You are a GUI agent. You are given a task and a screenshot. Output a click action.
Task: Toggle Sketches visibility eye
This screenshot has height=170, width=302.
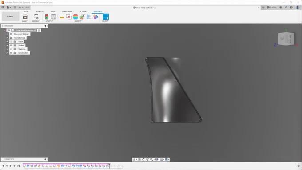click(11, 49)
